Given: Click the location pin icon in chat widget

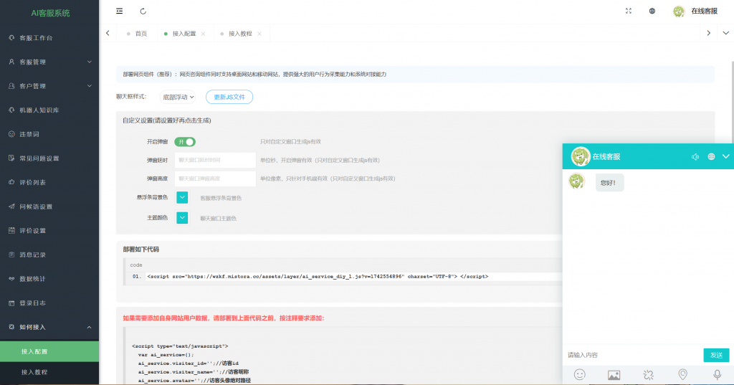Looking at the screenshot, I should (x=682, y=375).
